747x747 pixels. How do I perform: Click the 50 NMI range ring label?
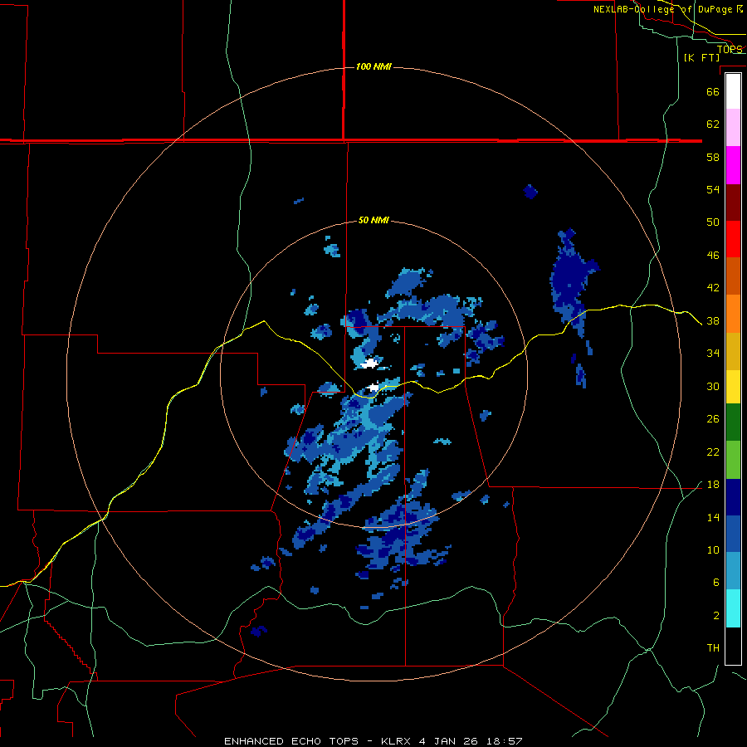click(373, 220)
